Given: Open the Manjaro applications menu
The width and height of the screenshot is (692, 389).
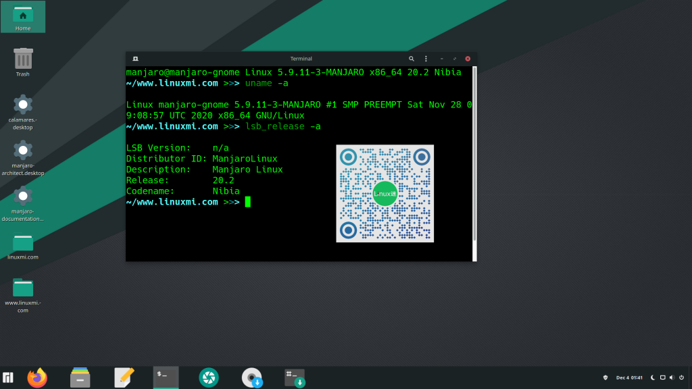Looking at the screenshot, I should click(x=9, y=378).
